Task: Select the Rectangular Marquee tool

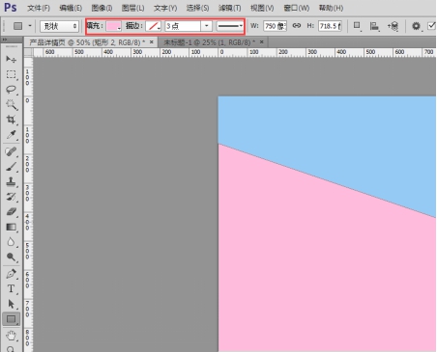Action: (x=12, y=74)
